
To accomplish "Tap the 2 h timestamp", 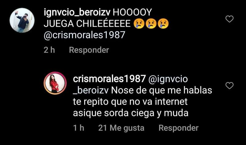I will [49, 50].
